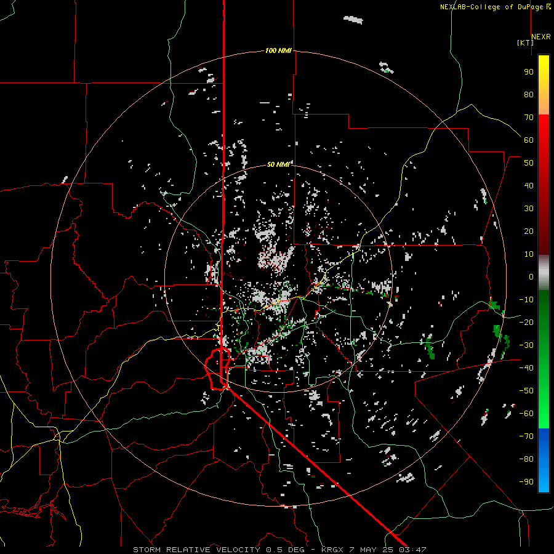Image resolution: width=554 pixels, height=554 pixels.
Task: Select the positive 20 value on velocity scale
Action: pyautogui.click(x=529, y=231)
